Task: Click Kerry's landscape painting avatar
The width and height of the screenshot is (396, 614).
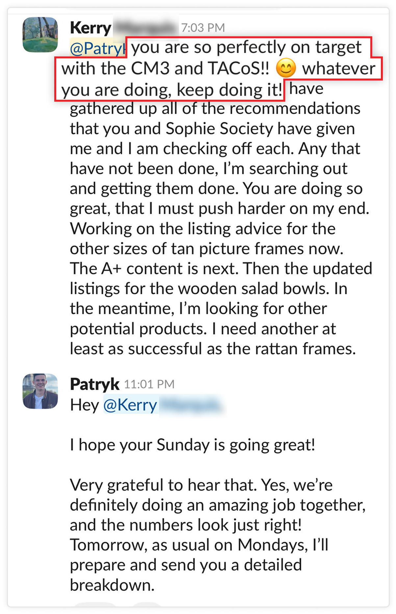Action: 40,35
